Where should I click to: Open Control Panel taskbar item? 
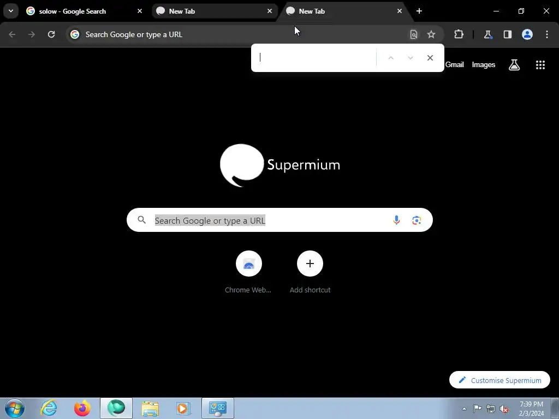218,408
